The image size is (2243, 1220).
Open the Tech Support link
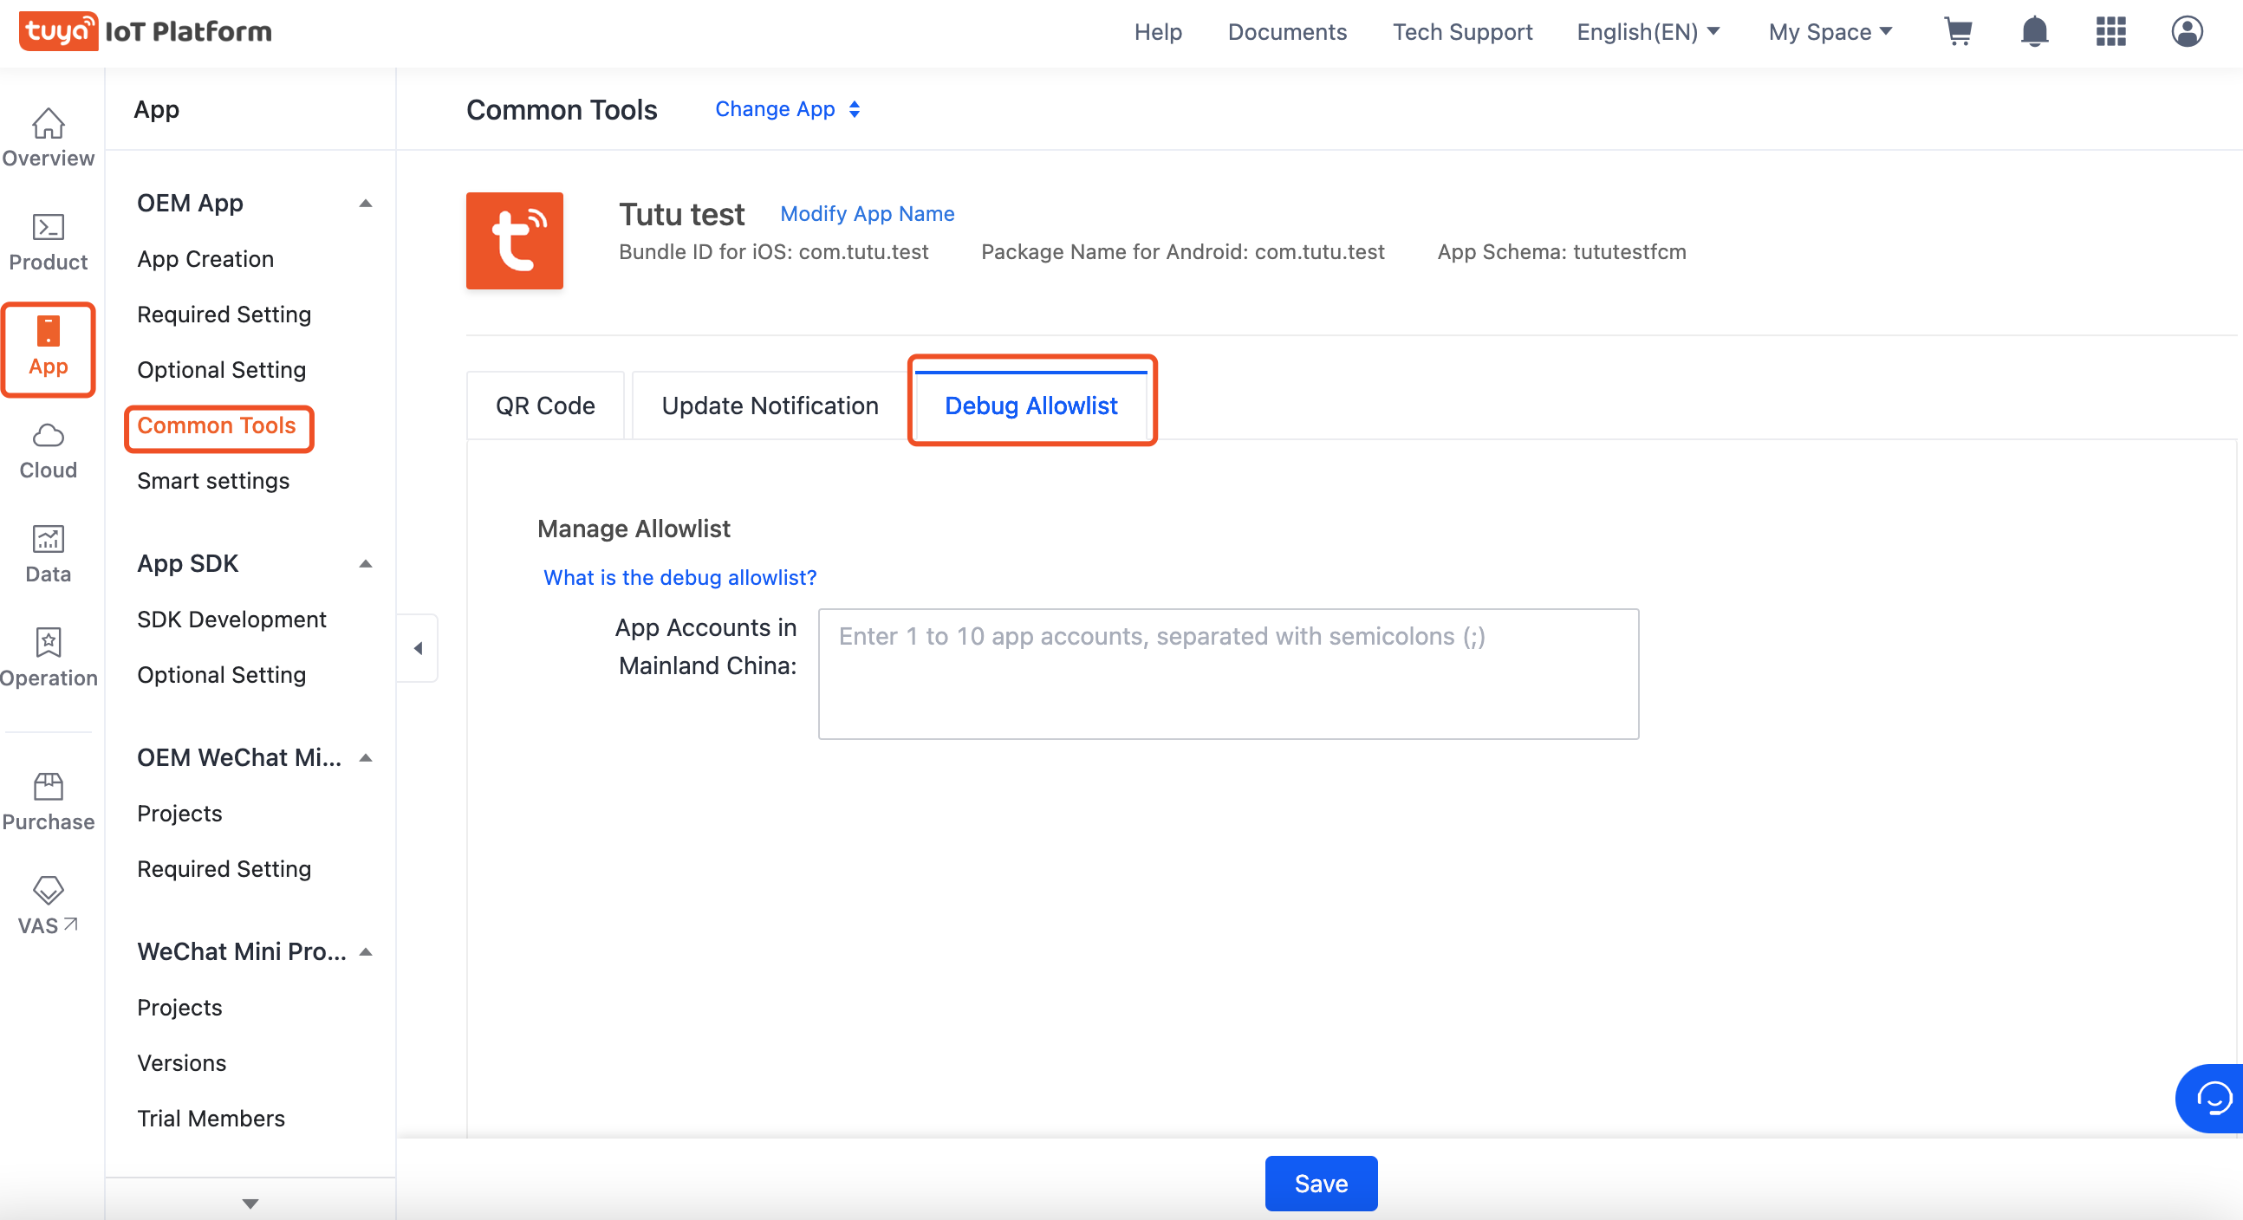click(x=1462, y=31)
